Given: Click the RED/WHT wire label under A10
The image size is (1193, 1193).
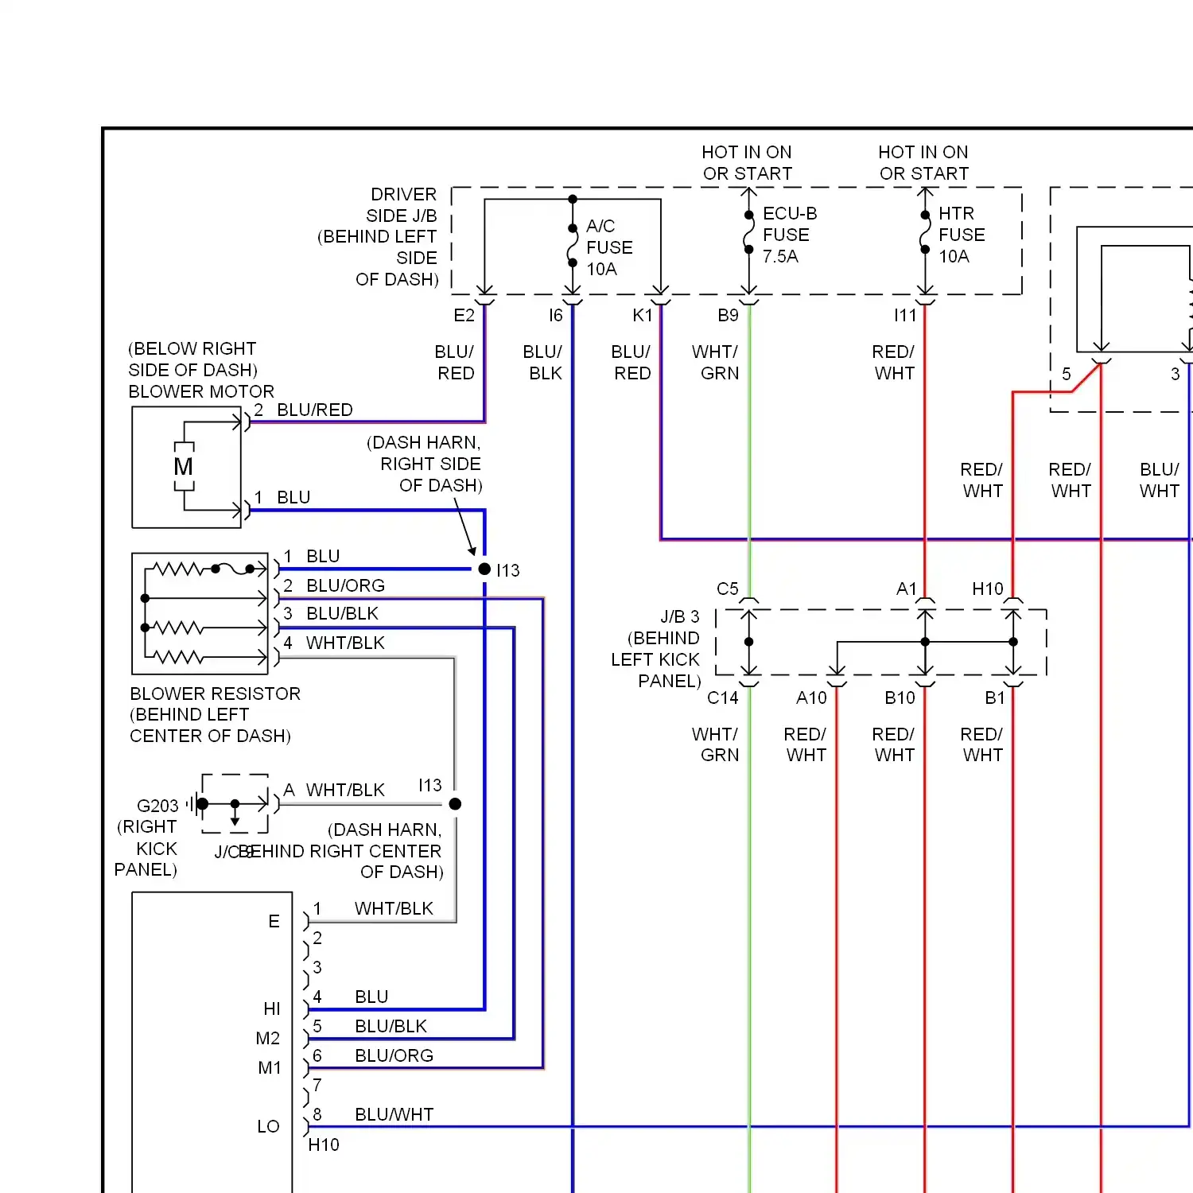Looking at the screenshot, I should (806, 744).
